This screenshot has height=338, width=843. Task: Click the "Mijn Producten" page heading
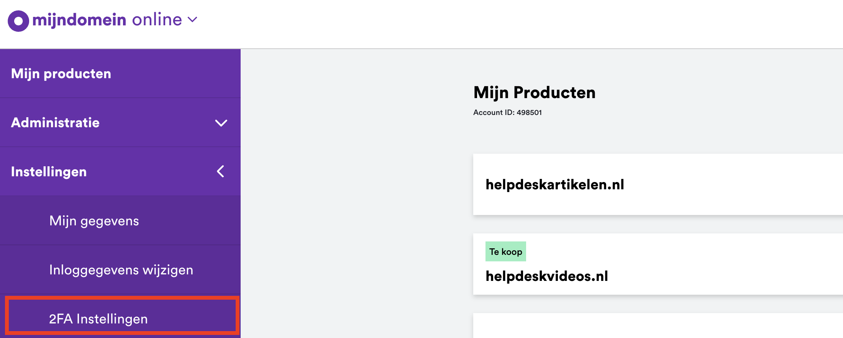[x=534, y=93]
